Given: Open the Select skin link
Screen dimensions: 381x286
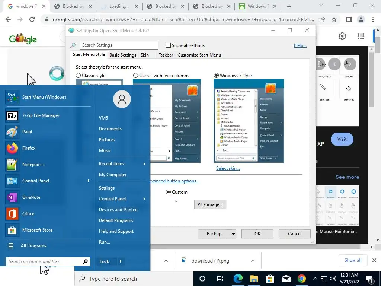Looking at the screenshot, I should pyautogui.click(x=228, y=168).
